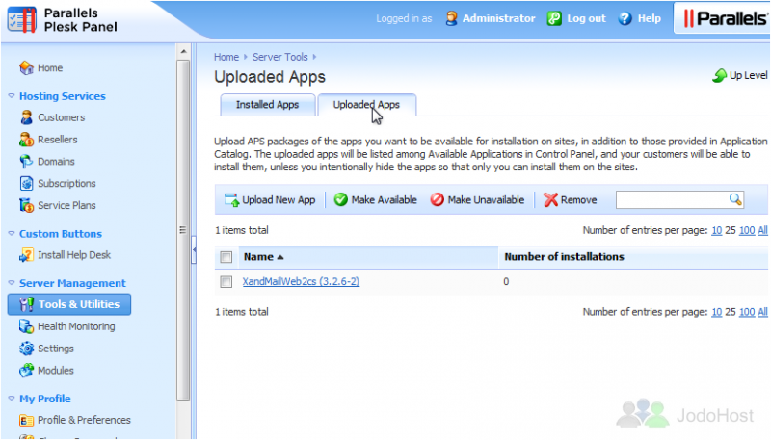Click the Server Tools breadcrumb link
The height and width of the screenshot is (440, 771).
click(x=280, y=57)
